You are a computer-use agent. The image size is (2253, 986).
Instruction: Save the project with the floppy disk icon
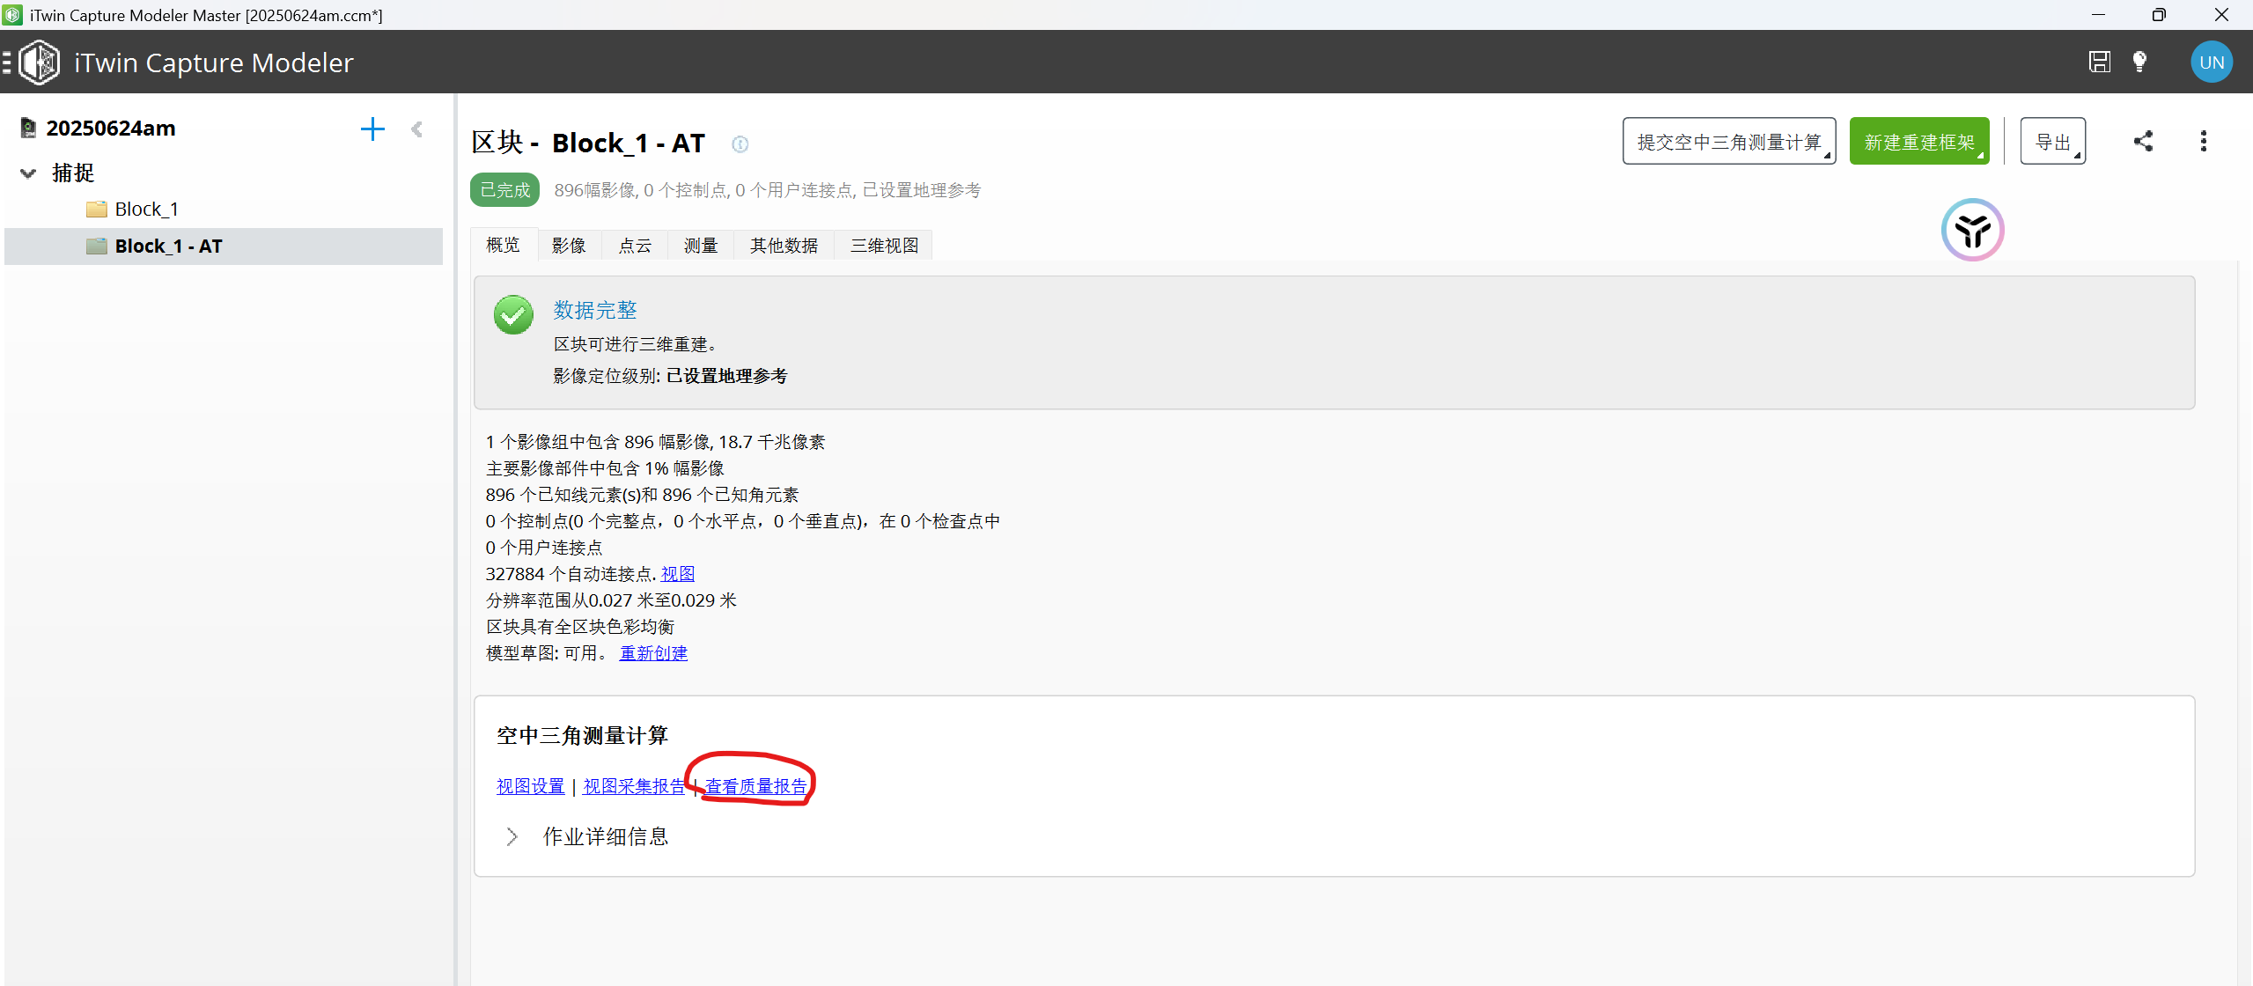tap(2100, 62)
